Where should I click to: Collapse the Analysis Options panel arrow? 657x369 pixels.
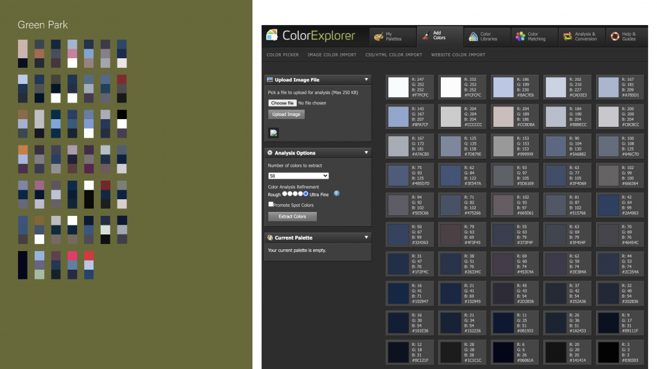coord(366,152)
